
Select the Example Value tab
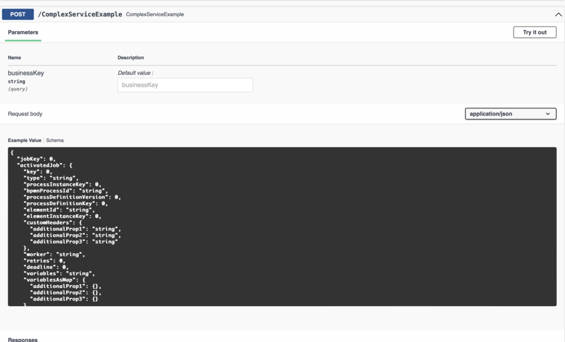click(24, 140)
